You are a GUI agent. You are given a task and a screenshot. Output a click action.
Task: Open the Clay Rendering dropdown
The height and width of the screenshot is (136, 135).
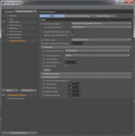[97, 55]
